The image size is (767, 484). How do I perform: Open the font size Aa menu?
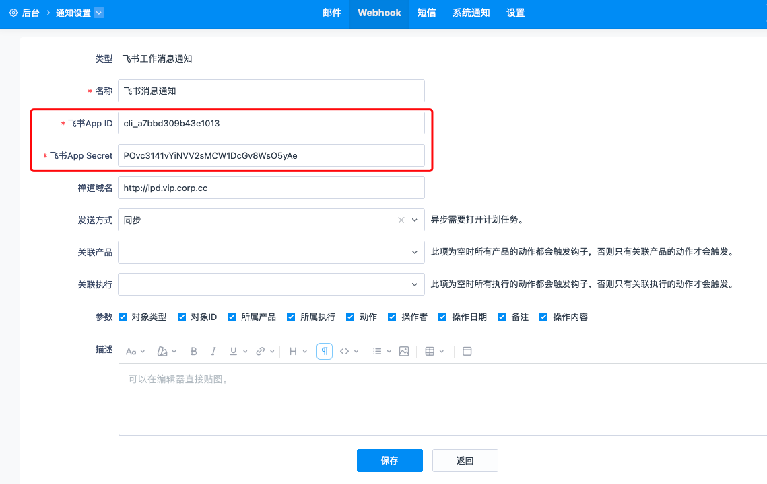[x=135, y=351]
